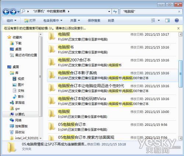Viewport: 184px width, 156px height.
Task: Click folder icon of 电脑报合订本轻松玩转Vista
Action: 52,100
